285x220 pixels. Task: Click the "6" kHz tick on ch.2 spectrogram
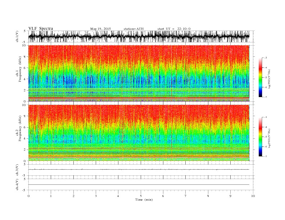25,127
